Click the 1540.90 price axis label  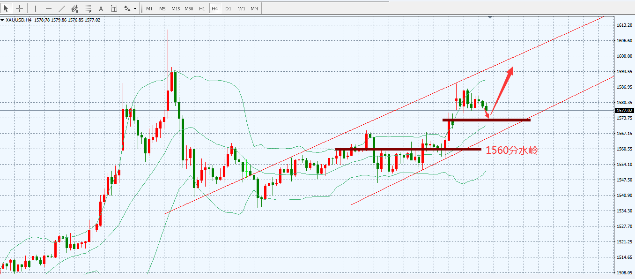pos(625,196)
